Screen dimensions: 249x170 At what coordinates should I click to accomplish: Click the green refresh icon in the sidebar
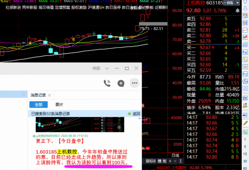(245, 132)
